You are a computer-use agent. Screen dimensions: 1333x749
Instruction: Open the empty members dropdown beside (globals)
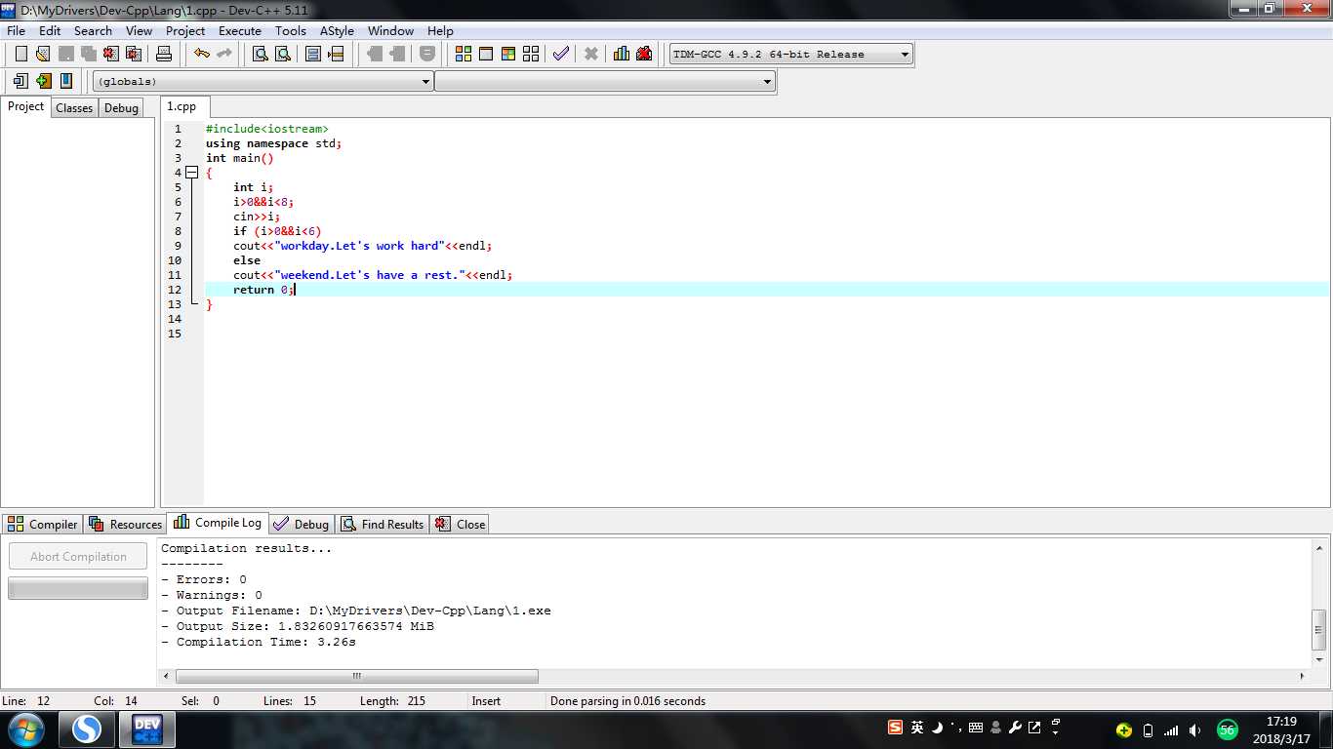click(767, 82)
